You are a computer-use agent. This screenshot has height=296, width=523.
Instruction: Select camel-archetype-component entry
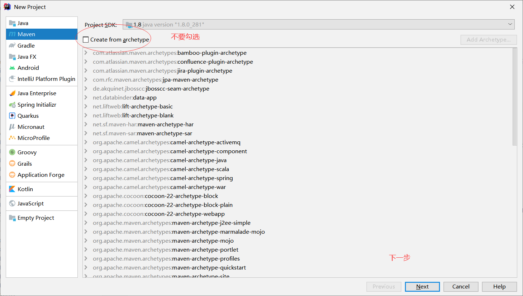point(170,151)
